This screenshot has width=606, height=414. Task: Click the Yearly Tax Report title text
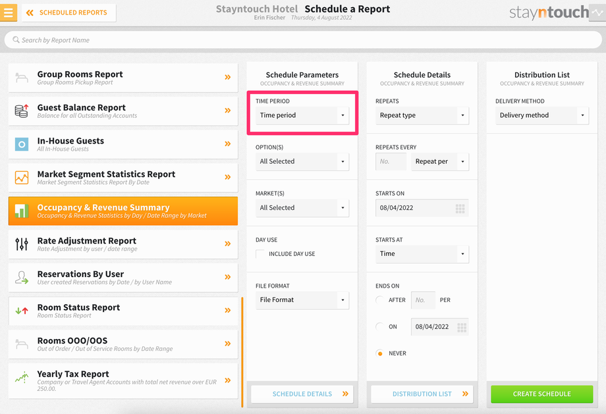point(73,374)
